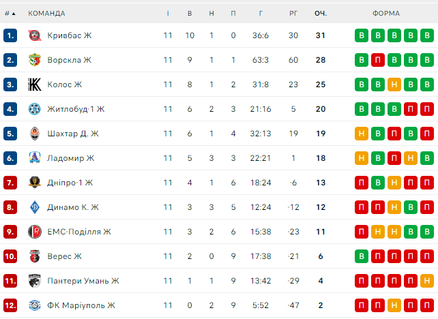
Task: Click Ворскла Ж red П form badge
Action: [378, 60]
